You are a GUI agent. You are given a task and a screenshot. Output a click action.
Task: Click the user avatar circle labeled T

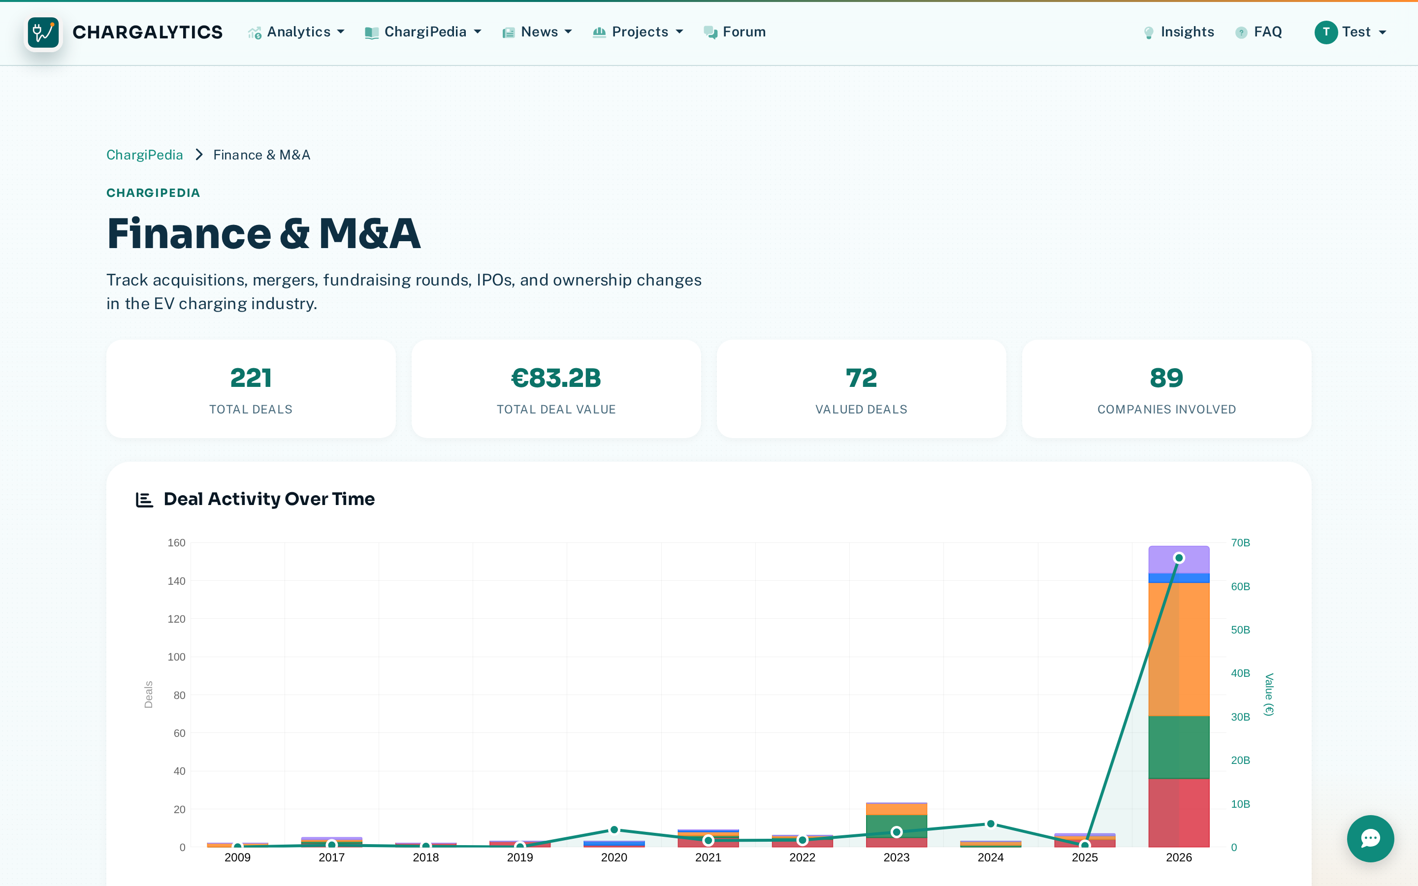1326,32
